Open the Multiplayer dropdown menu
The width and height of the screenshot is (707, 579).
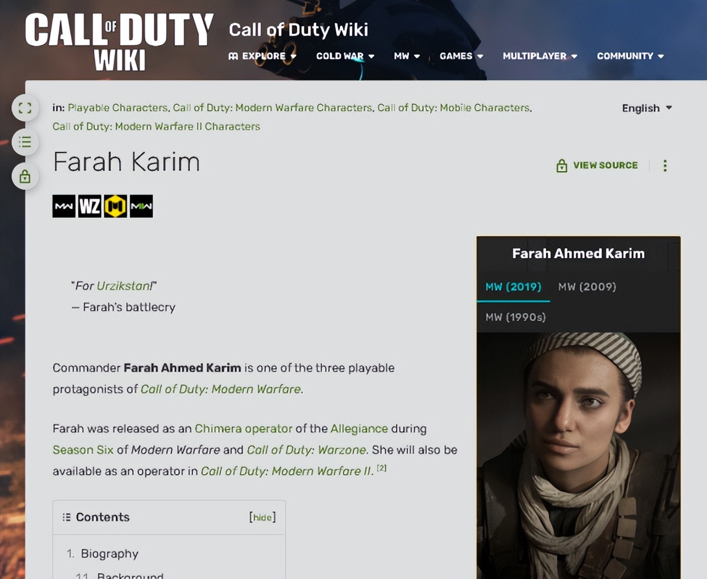[x=540, y=56]
